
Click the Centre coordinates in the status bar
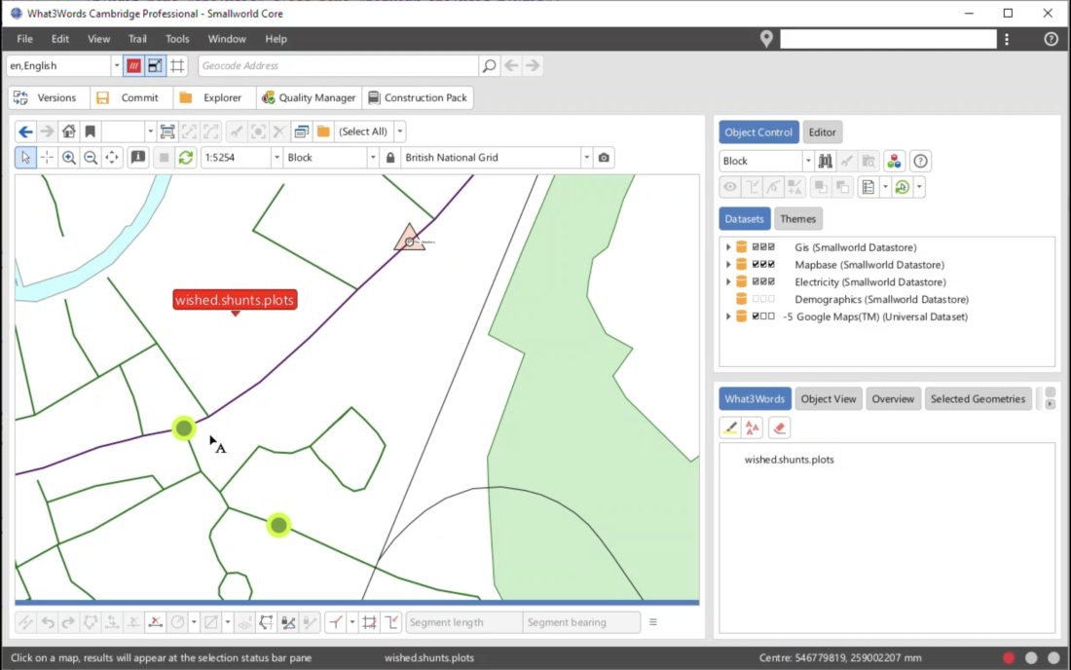click(840, 657)
